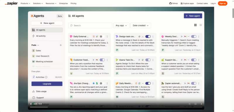
Task: Click the Log in link
Action: (213, 3)
